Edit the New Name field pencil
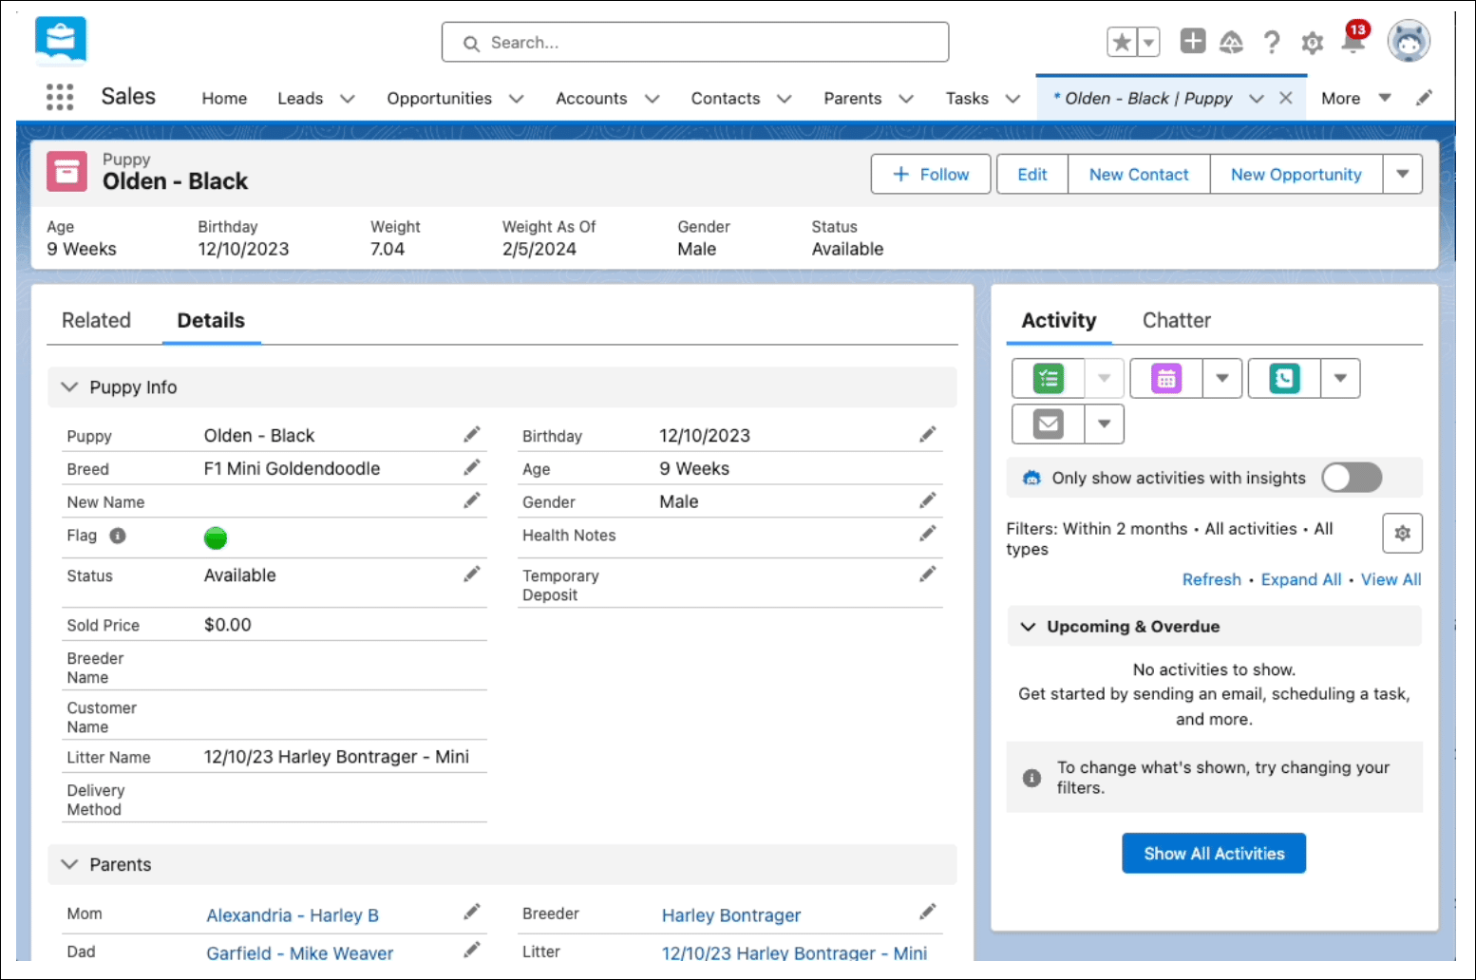 (472, 500)
